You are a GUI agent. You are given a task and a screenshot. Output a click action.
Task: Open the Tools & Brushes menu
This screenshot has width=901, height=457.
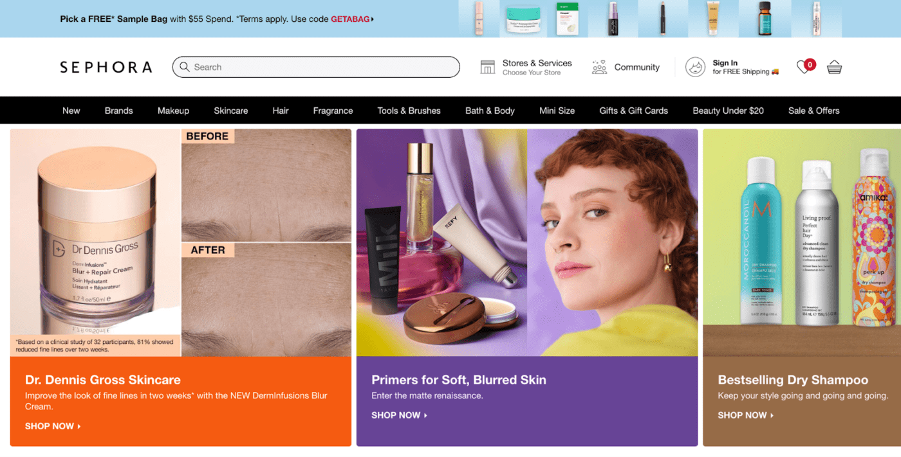tap(409, 111)
